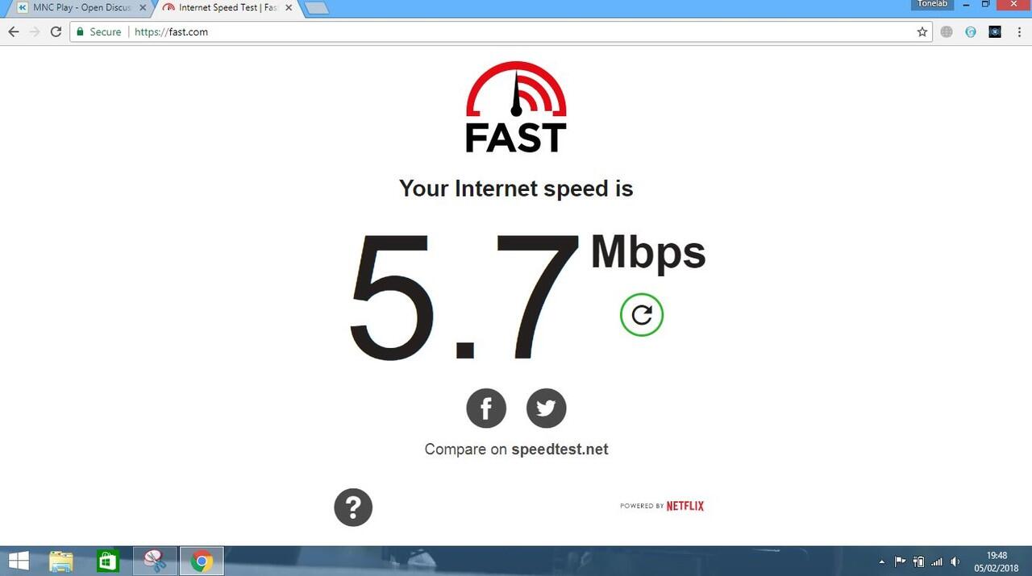Open the volume control in system tray

pyautogui.click(x=955, y=561)
